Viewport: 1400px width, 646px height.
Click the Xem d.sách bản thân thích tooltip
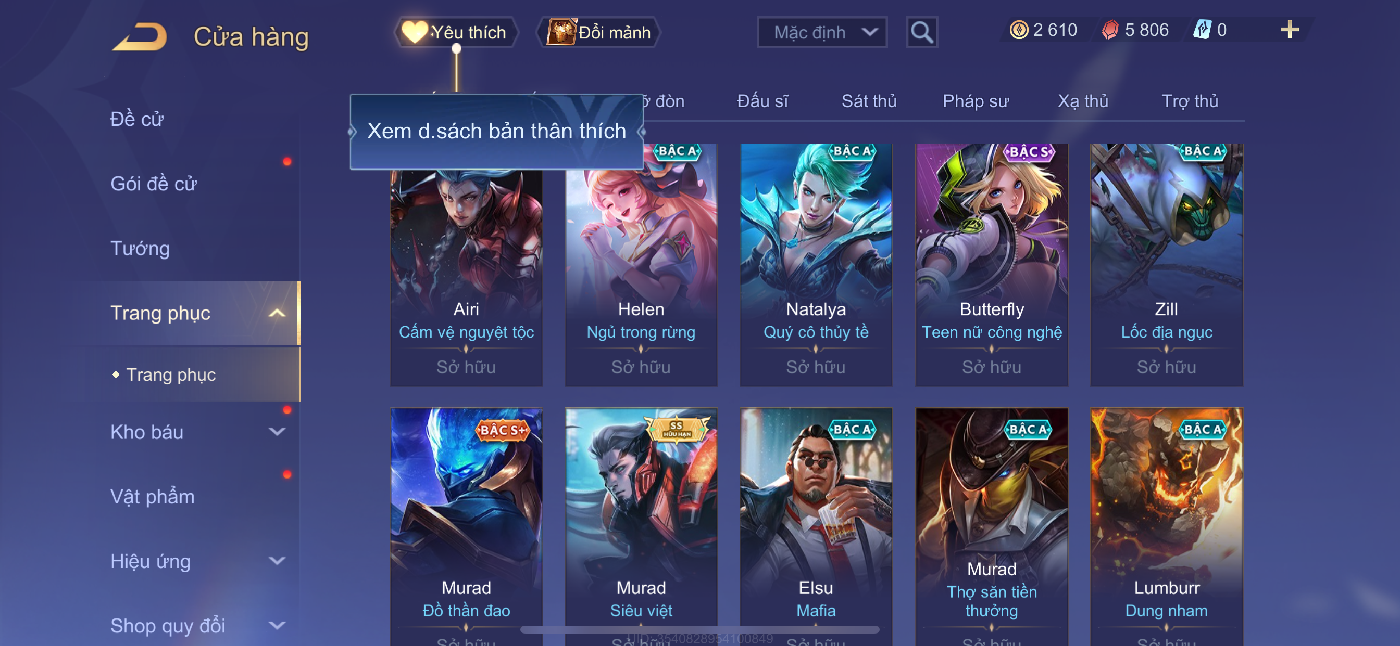pos(496,132)
